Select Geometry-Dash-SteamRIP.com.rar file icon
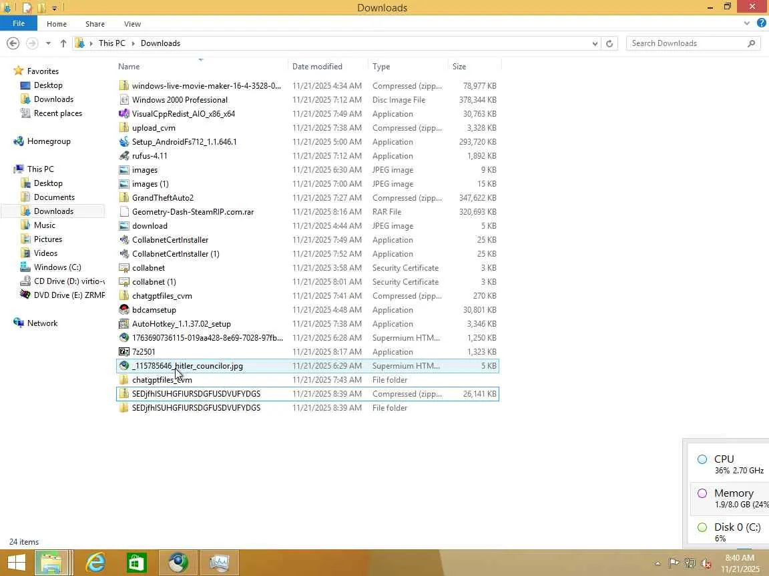This screenshot has width=769, height=576. [x=124, y=211]
